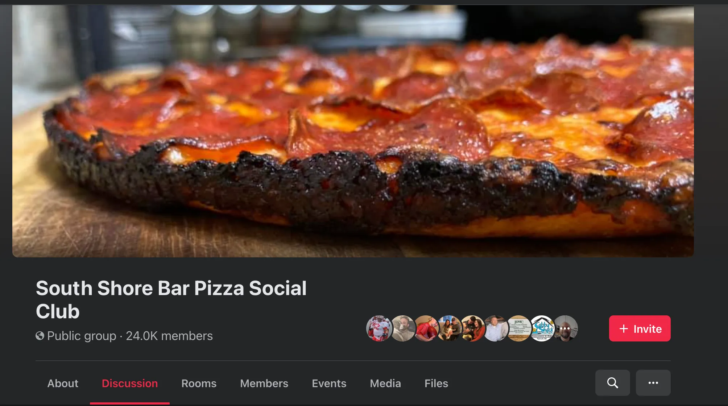
Task: Switch to the Media tab
Action: click(385, 384)
